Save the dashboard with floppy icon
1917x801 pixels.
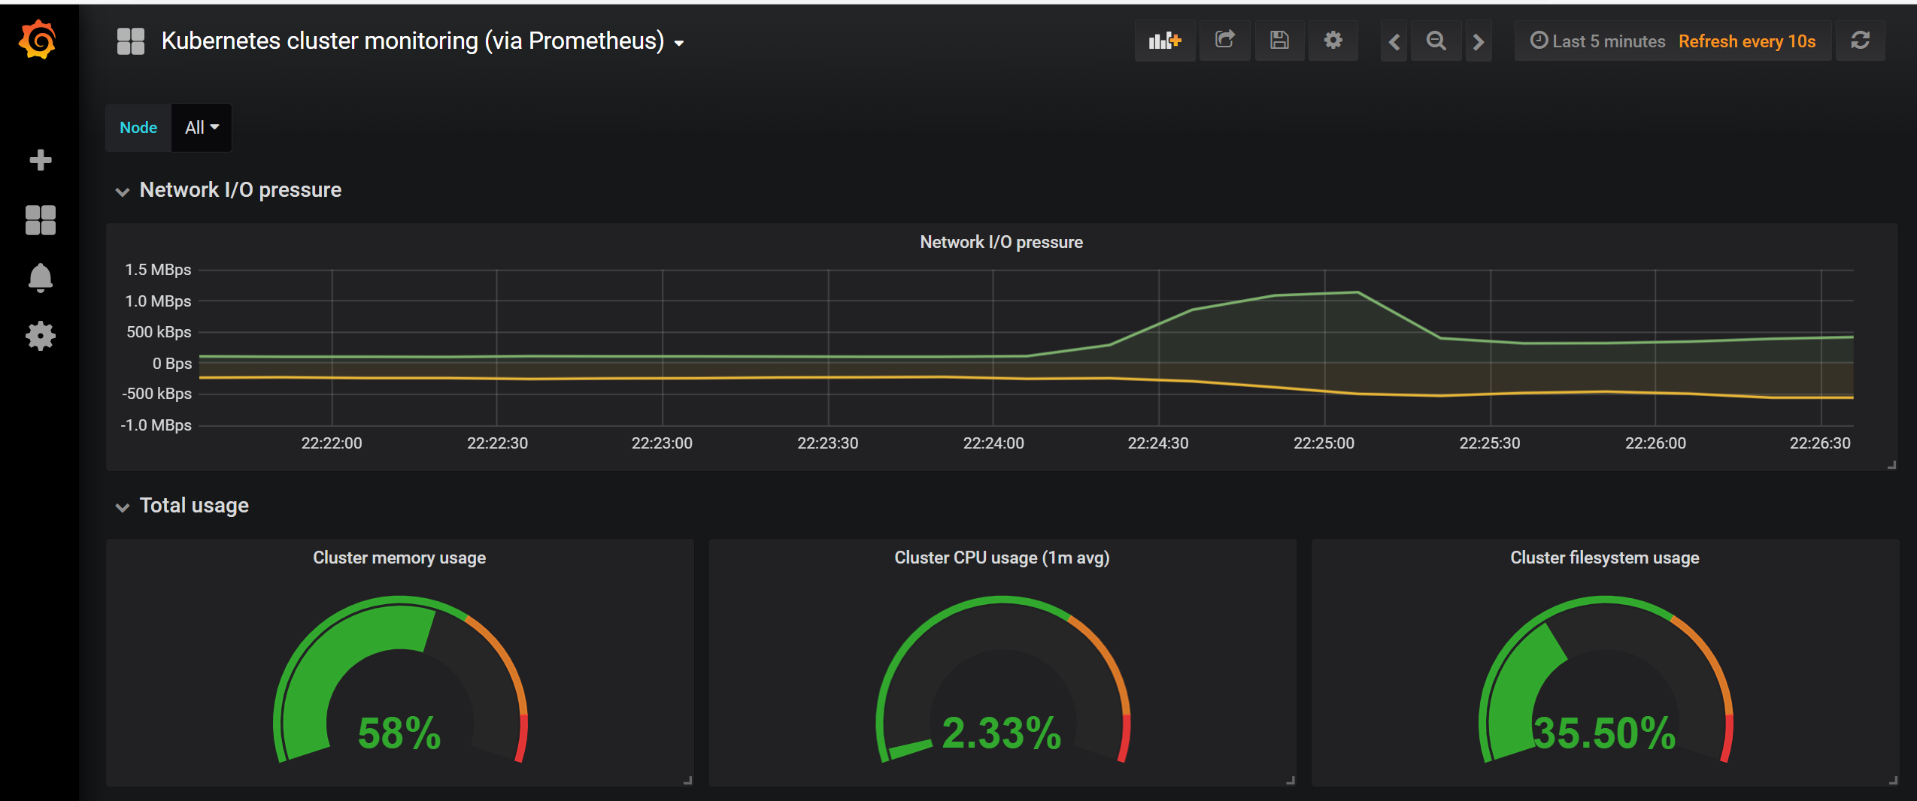[1279, 41]
